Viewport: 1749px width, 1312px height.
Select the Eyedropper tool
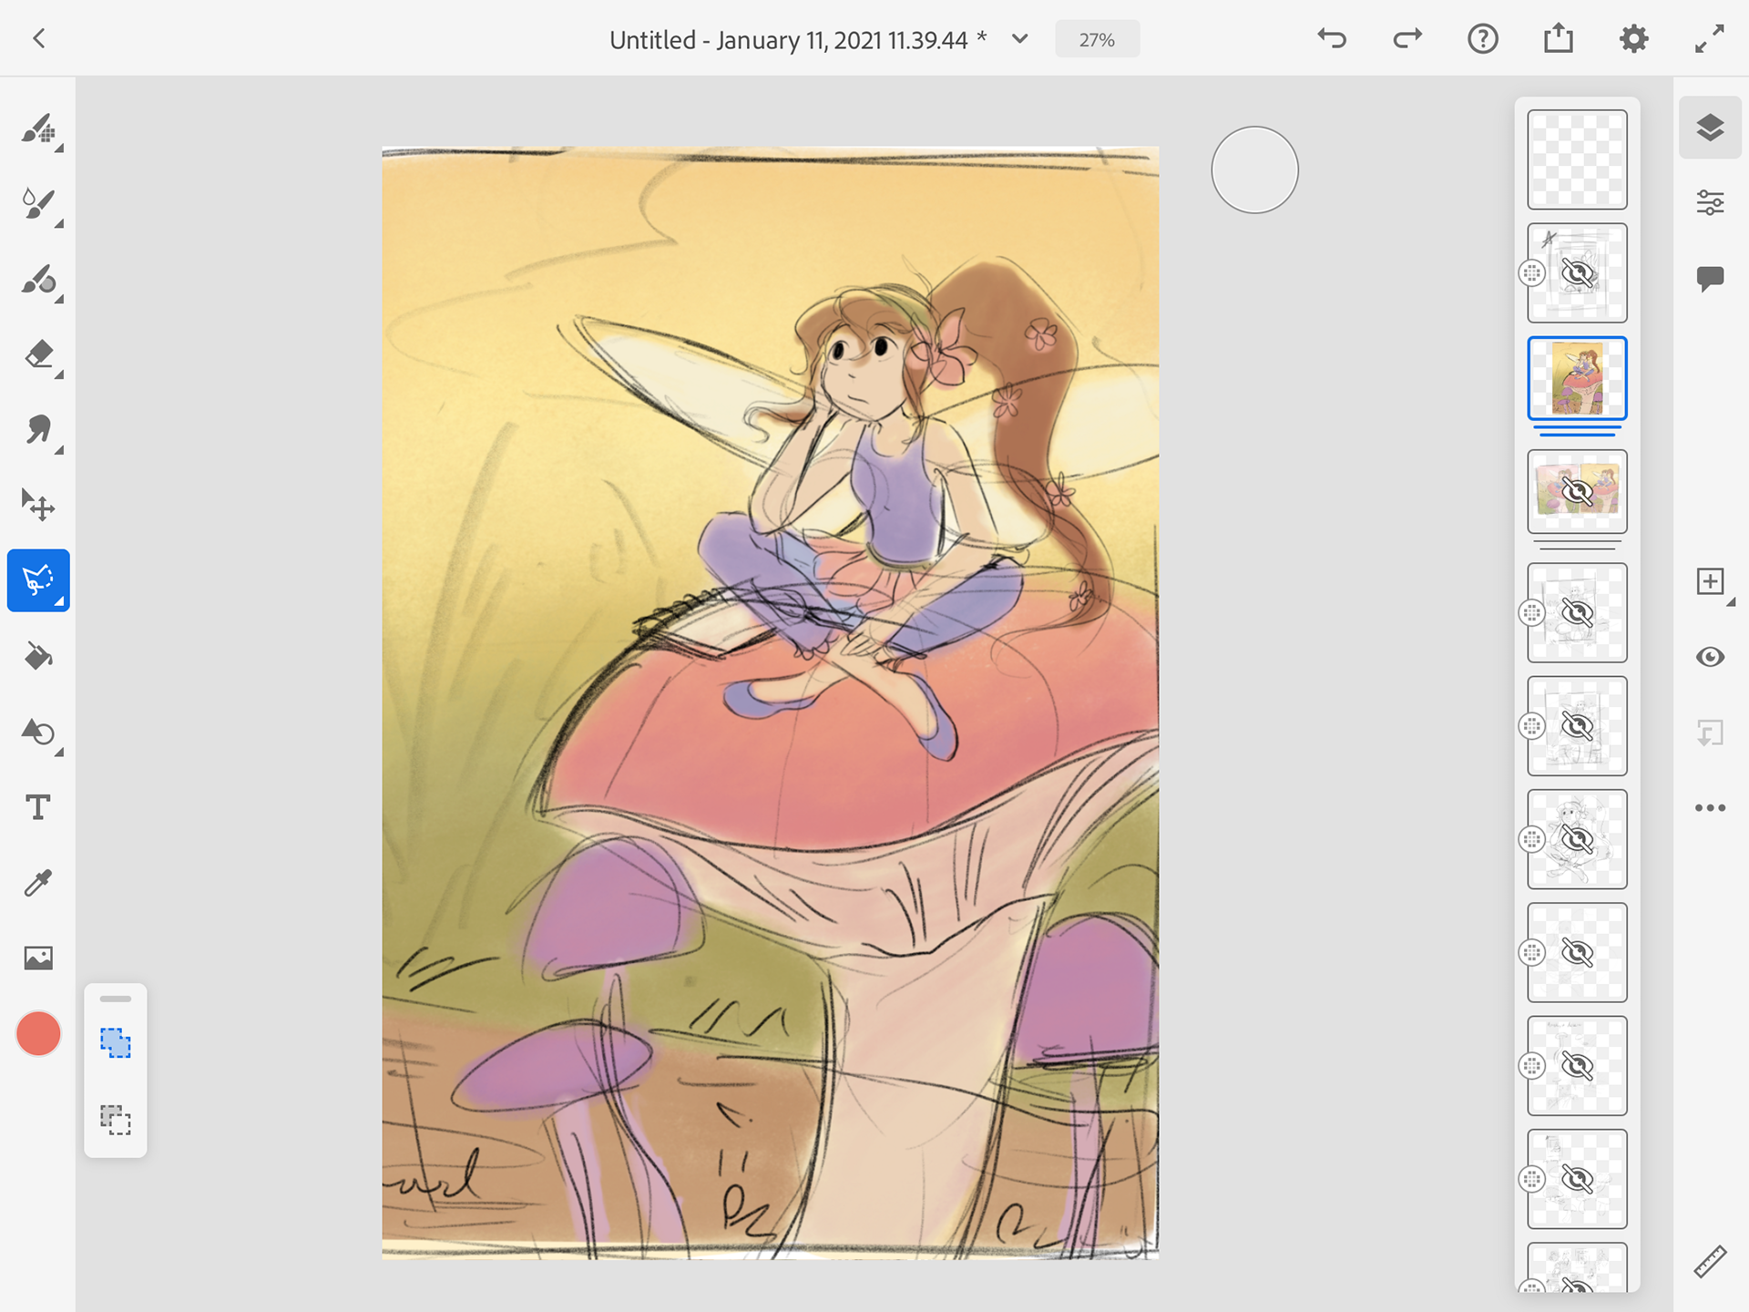pyautogui.click(x=38, y=882)
